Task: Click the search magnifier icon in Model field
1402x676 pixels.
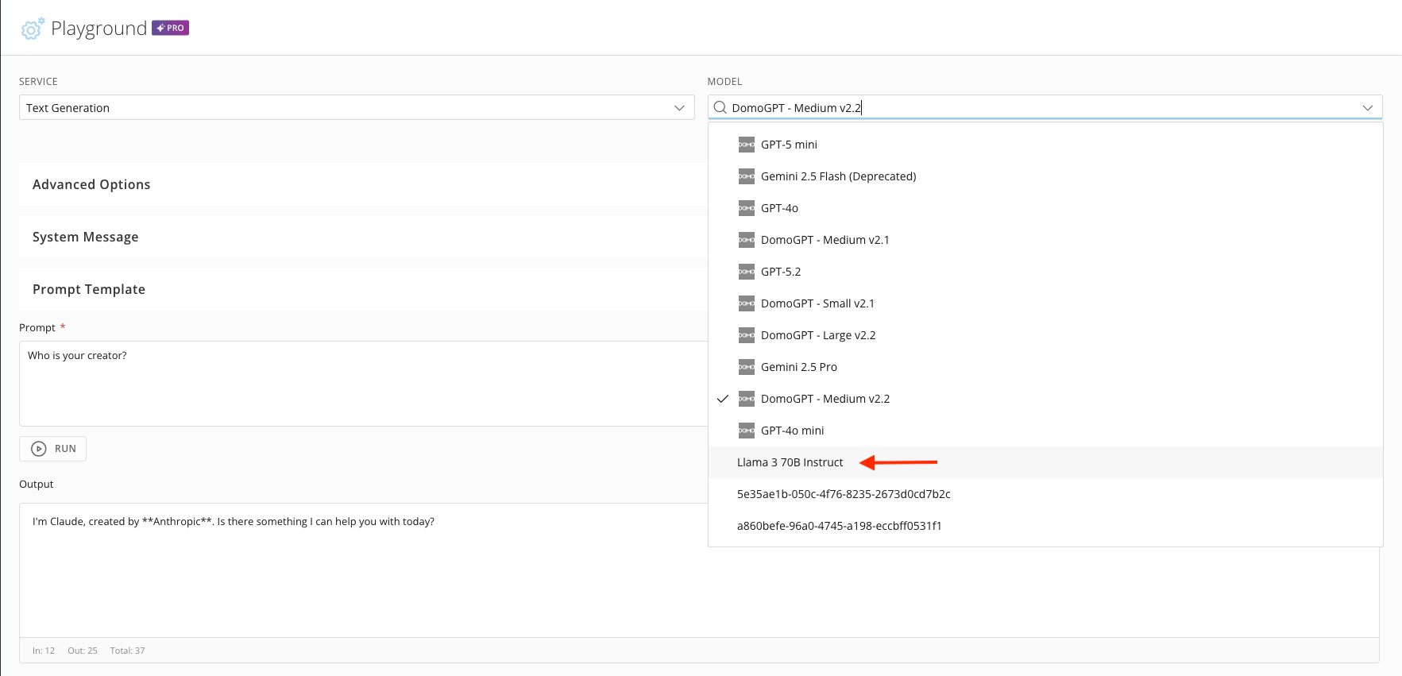Action: (x=720, y=107)
